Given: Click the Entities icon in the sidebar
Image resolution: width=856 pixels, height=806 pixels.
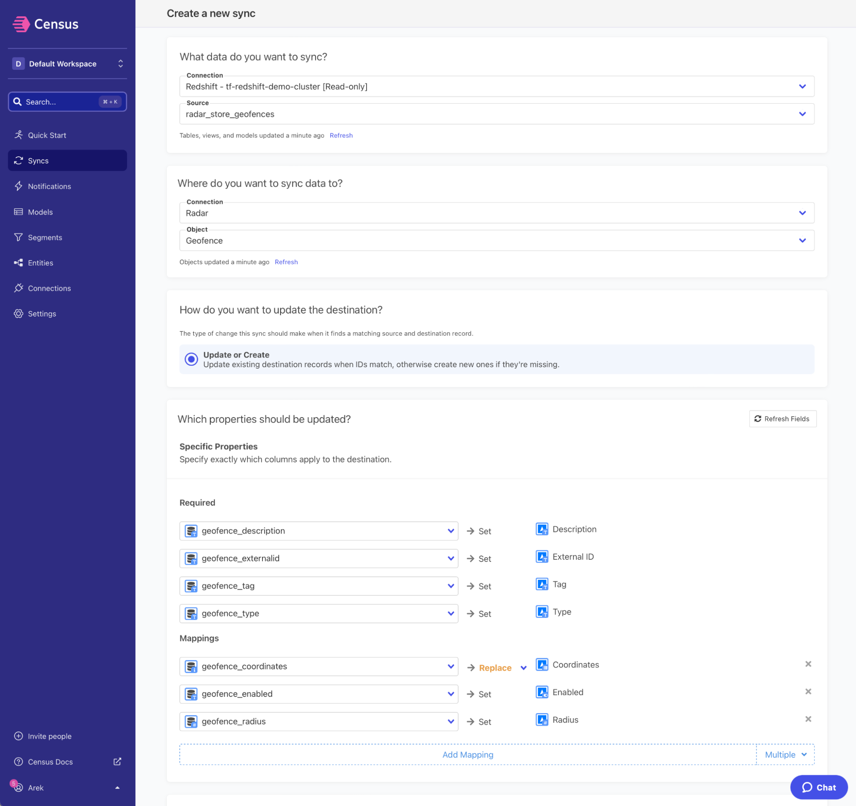Looking at the screenshot, I should 18,263.
